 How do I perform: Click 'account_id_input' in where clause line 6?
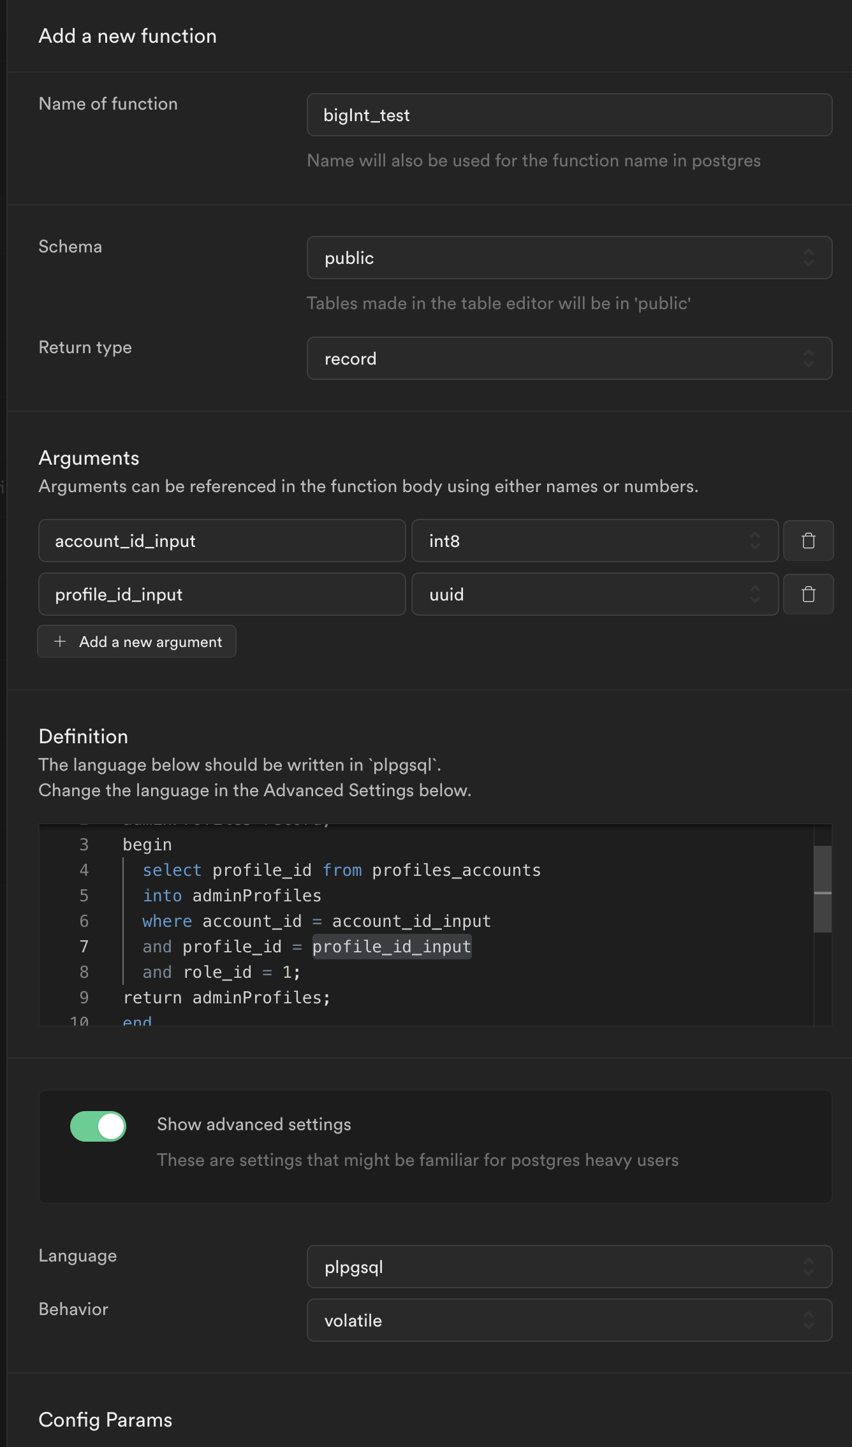point(412,921)
